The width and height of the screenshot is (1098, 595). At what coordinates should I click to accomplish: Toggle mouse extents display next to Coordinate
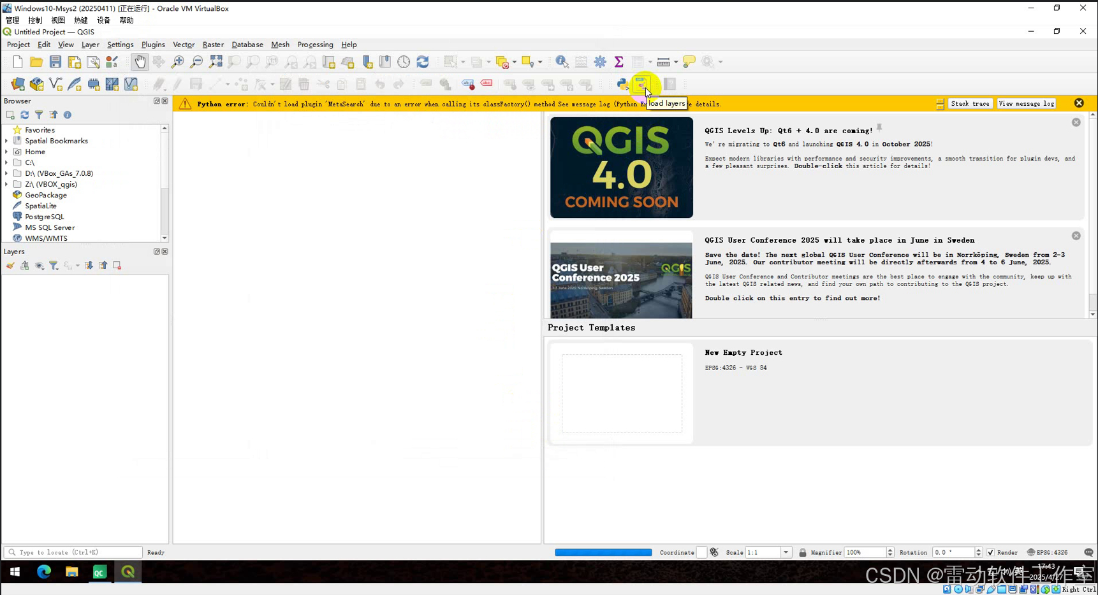714,552
